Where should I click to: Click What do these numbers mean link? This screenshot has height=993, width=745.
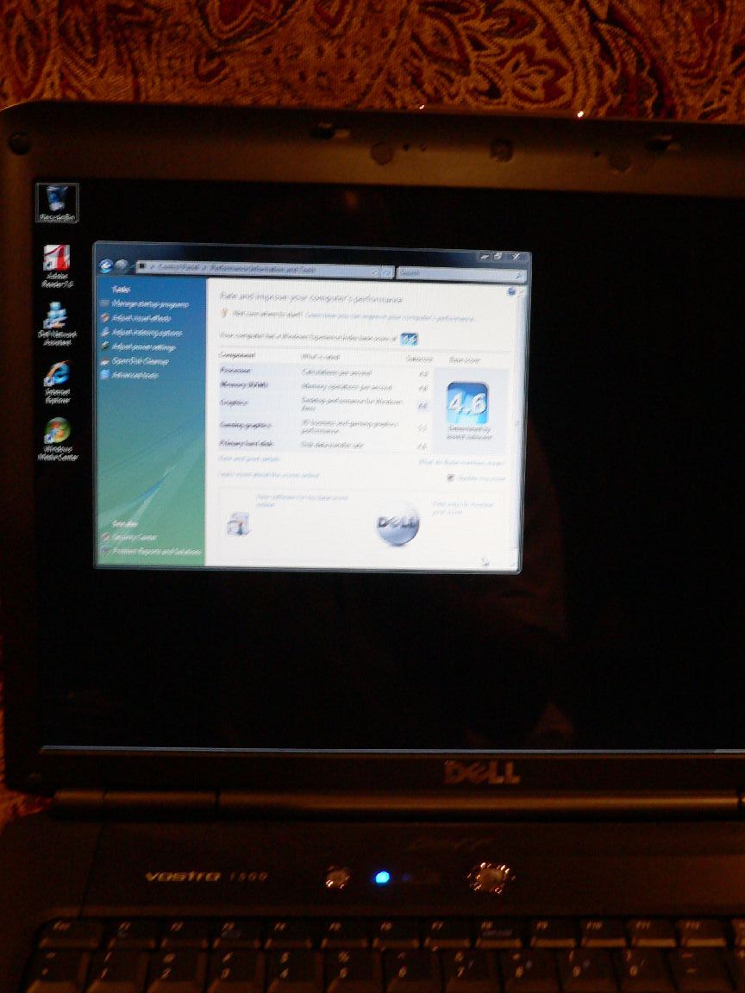click(462, 463)
